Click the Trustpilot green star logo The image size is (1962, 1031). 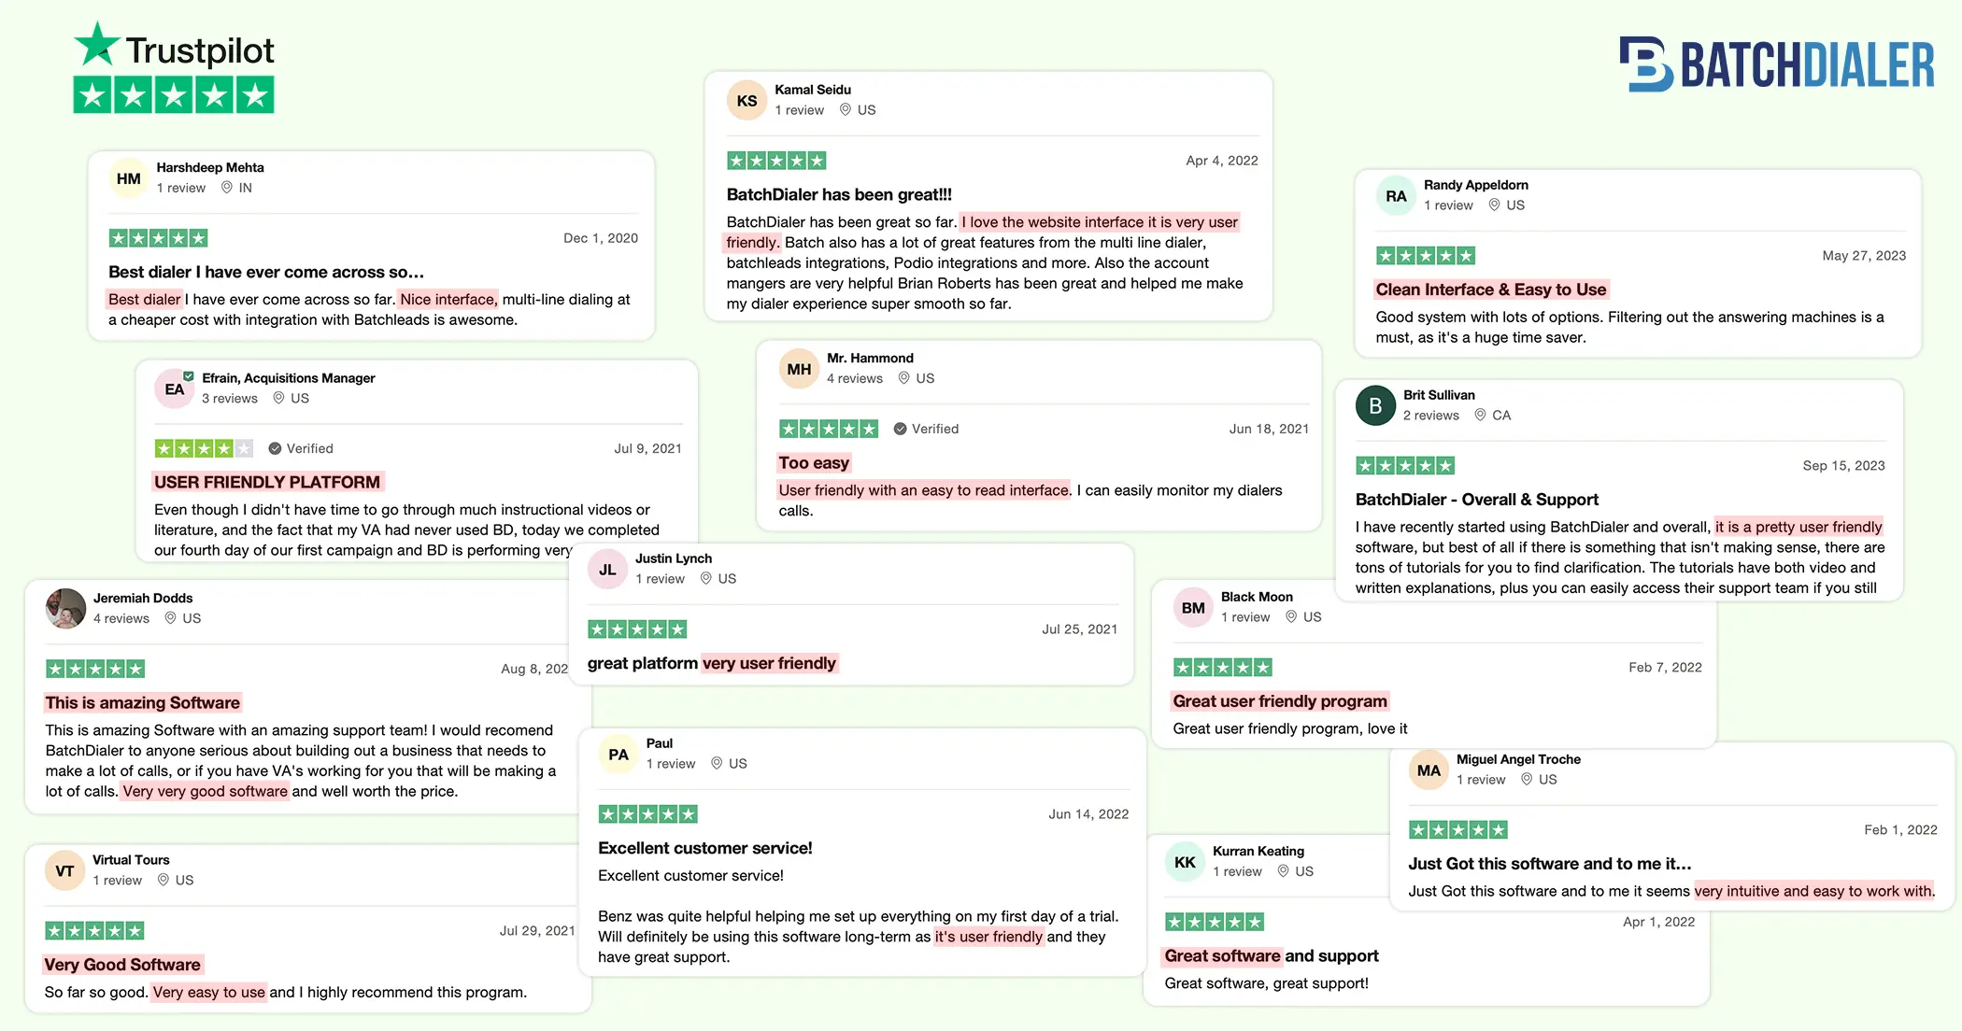click(x=97, y=44)
